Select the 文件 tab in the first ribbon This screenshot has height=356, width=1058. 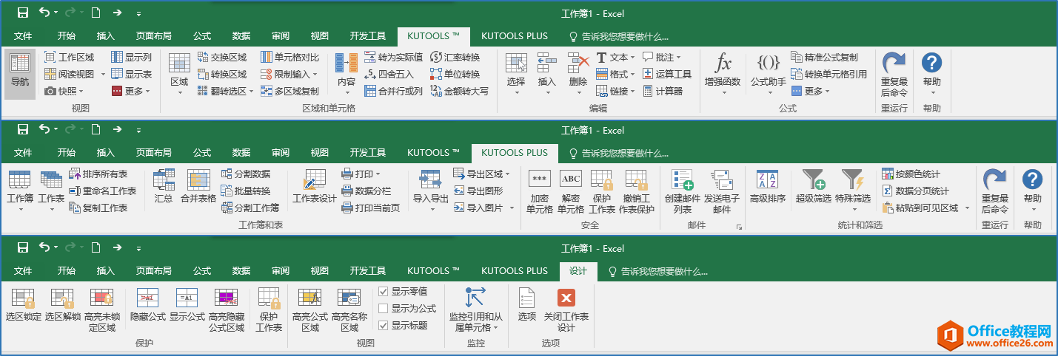(23, 35)
